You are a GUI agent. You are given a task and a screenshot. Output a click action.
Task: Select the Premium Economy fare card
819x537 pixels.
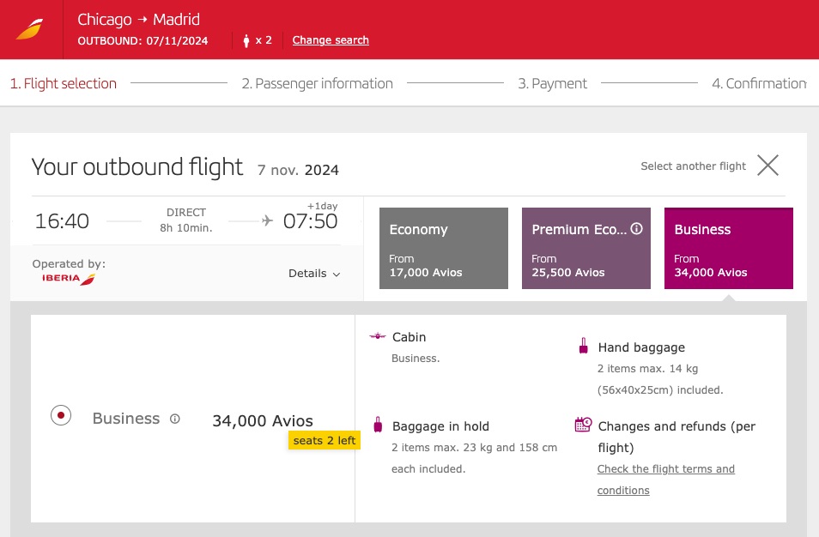(x=585, y=248)
